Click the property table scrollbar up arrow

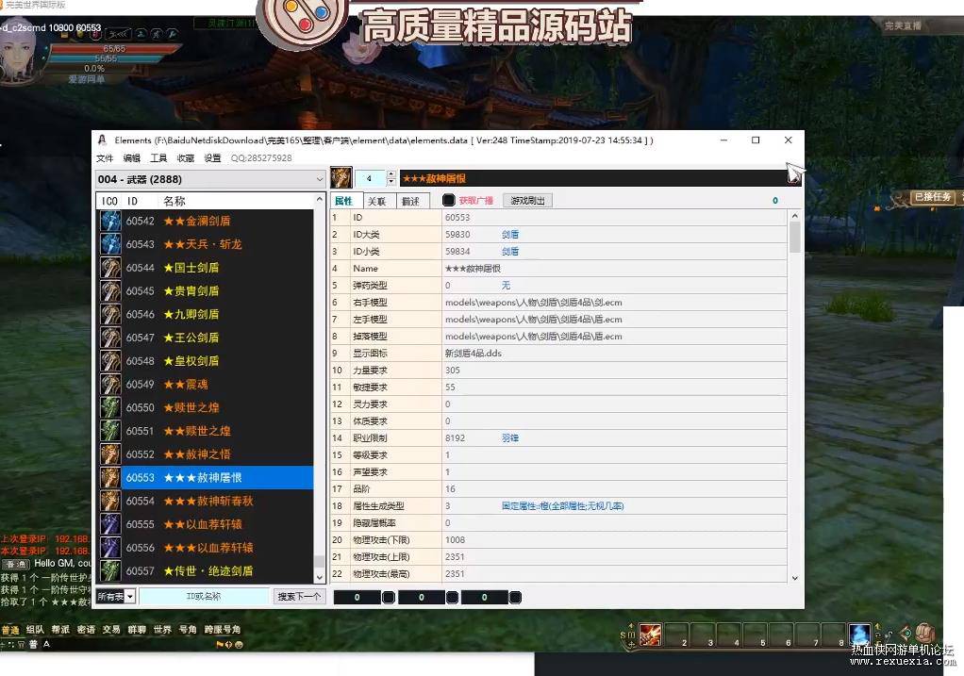[795, 216]
